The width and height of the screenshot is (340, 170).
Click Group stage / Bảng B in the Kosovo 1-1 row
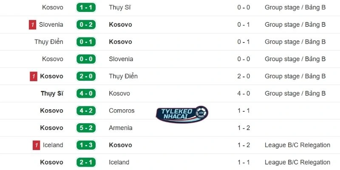(295, 7)
